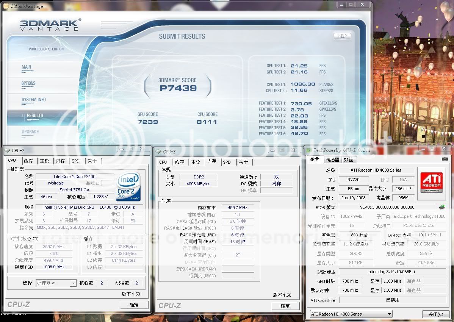Open SYSTEM INFO in 3DMark Vantage
The image size is (454, 322).
tap(34, 100)
